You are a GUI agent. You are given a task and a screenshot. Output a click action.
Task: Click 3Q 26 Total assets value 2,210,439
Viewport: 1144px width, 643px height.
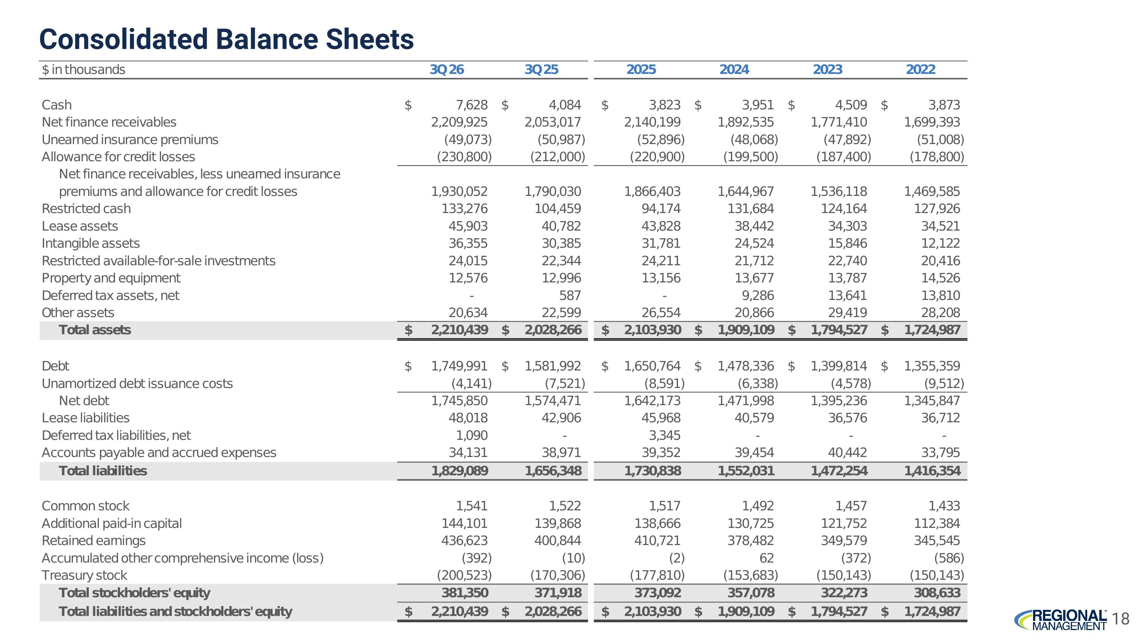click(x=460, y=330)
